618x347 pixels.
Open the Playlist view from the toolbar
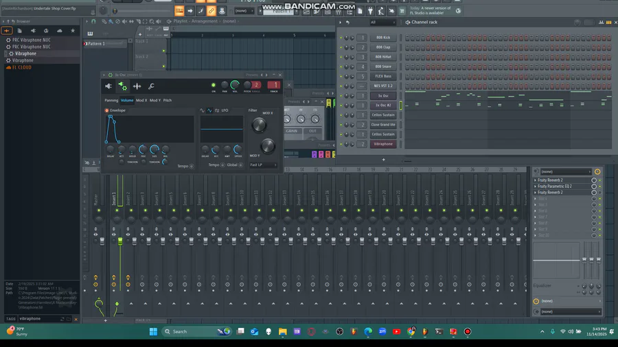pyautogui.click(x=306, y=12)
